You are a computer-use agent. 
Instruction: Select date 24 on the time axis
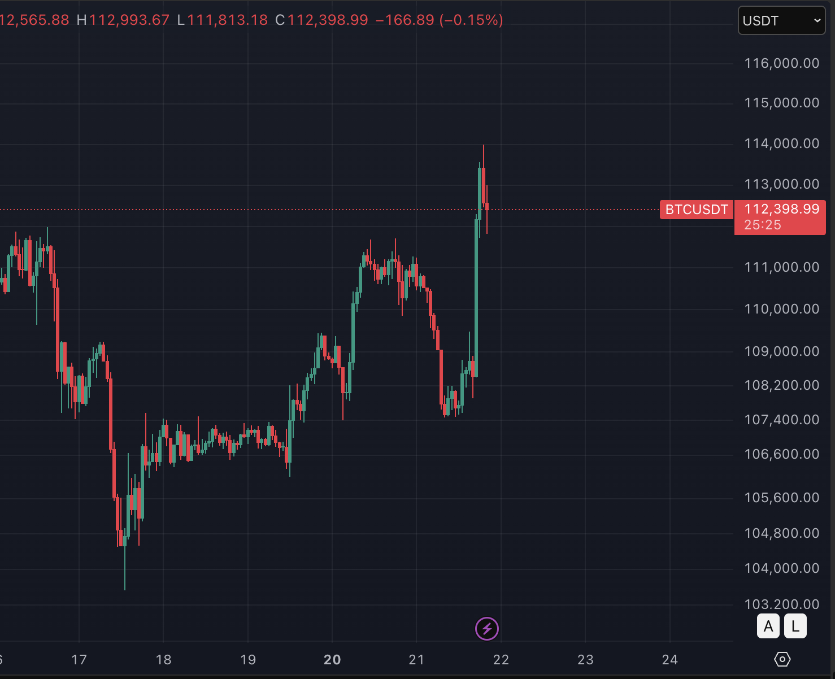pos(670,660)
